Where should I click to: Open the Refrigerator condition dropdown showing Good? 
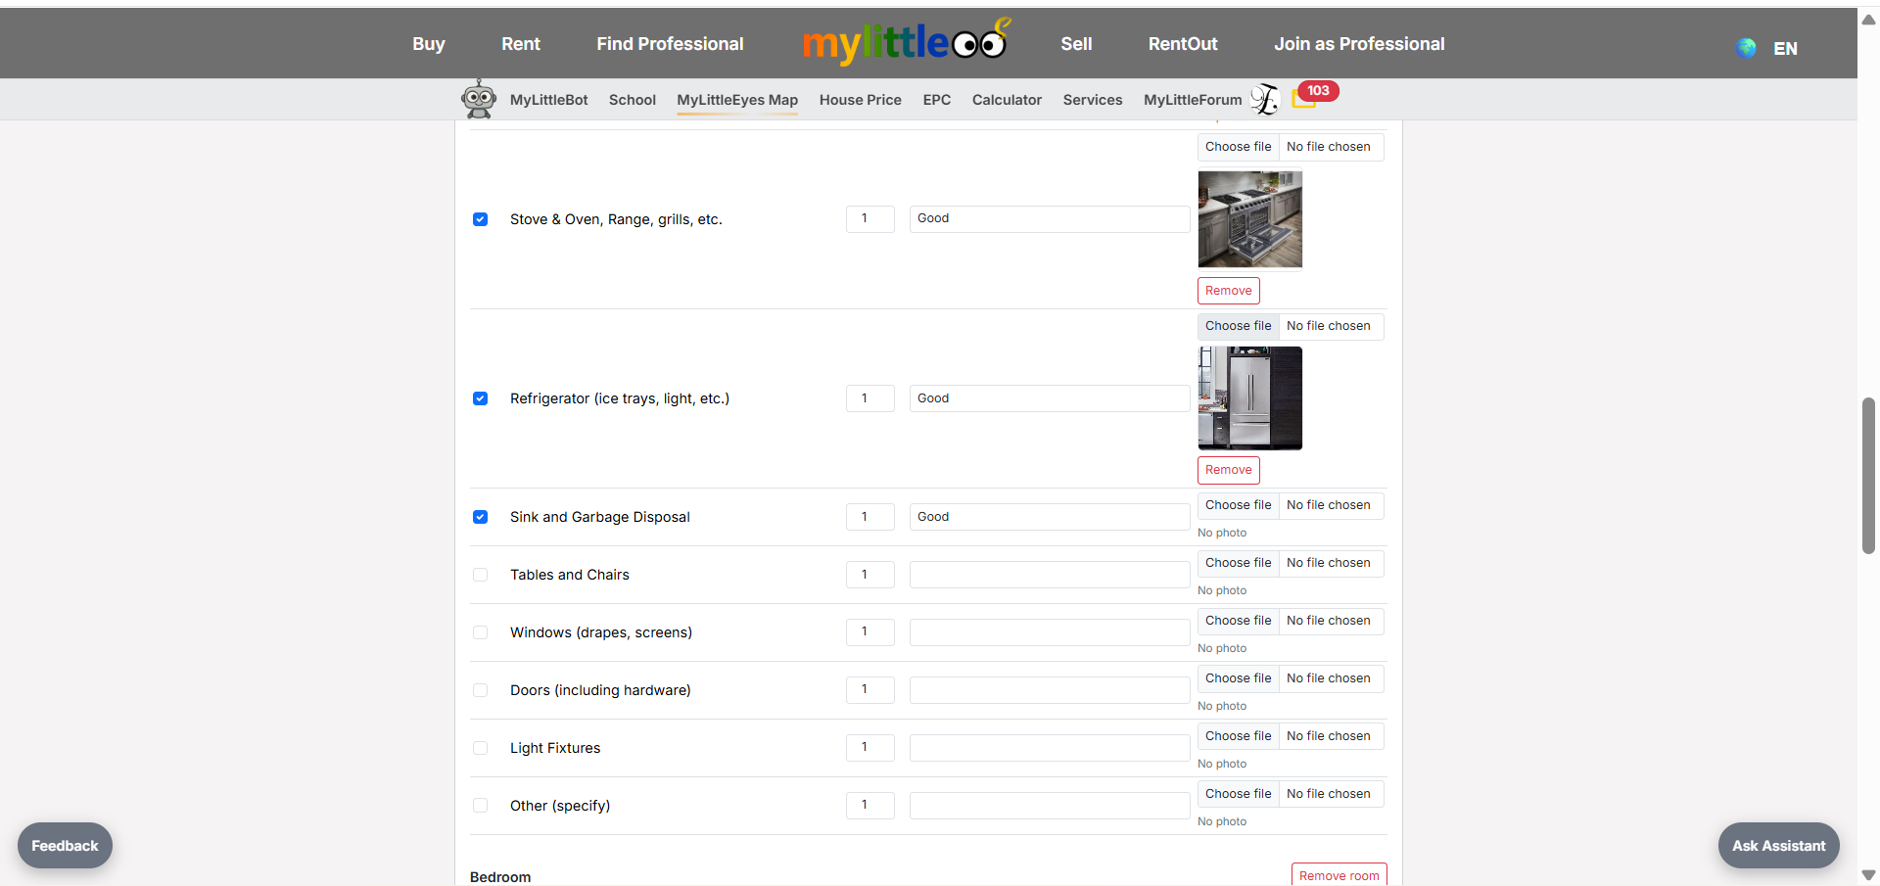pos(1049,398)
